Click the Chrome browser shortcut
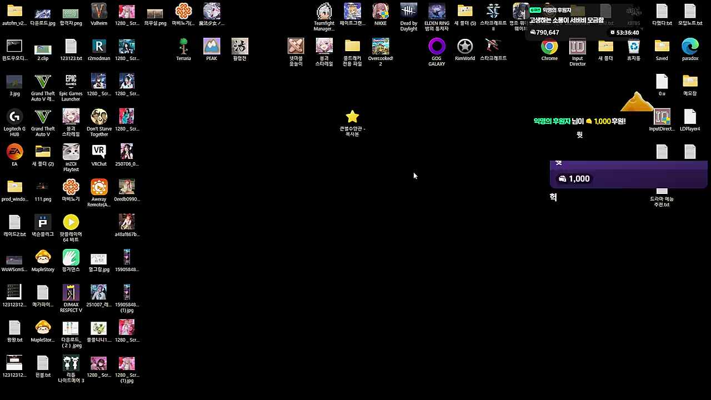Screen dimensions: 711x400 pyautogui.click(x=549, y=47)
